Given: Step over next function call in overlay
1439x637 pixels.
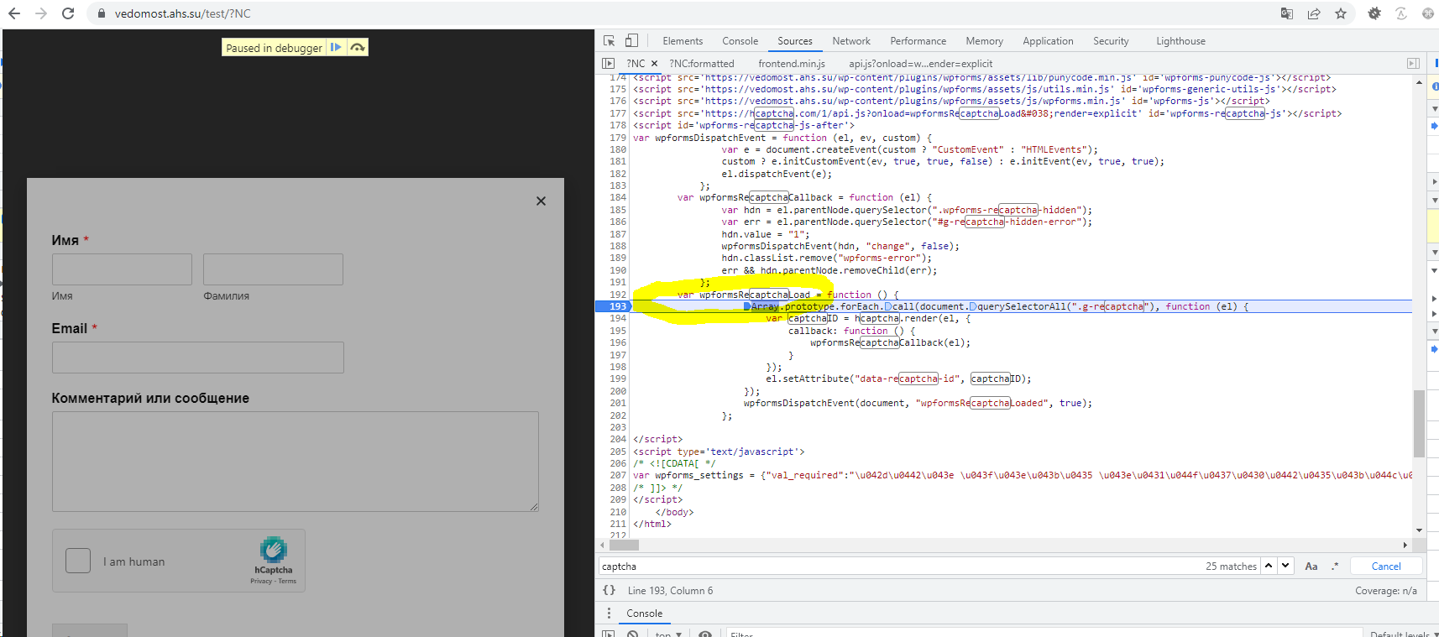Looking at the screenshot, I should 358,48.
